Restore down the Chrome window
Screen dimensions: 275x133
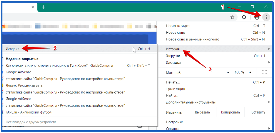(x=253, y=7)
